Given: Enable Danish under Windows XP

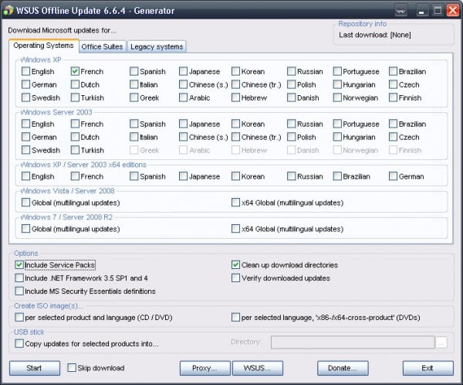Looking at the screenshot, I should (x=292, y=97).
